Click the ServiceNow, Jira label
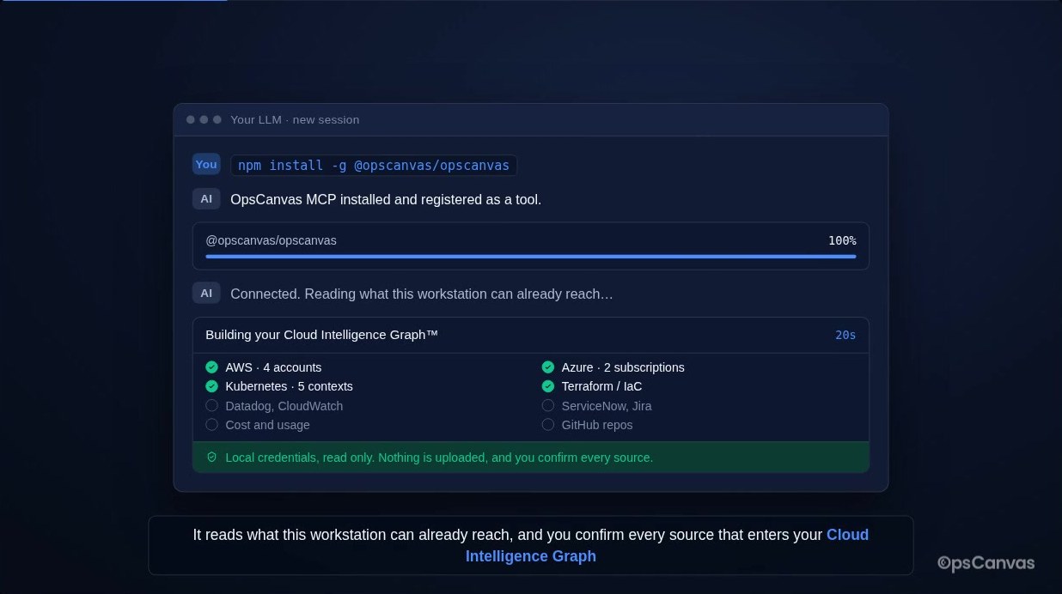 (607, 406)
